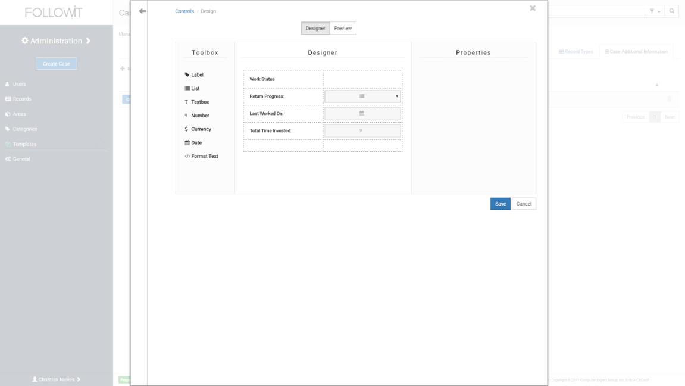The width and height of the screenshot is (685, 386).
Task: Select the Number icon in Toolbox
Action: pyautogui.click(x=186, y=116)
